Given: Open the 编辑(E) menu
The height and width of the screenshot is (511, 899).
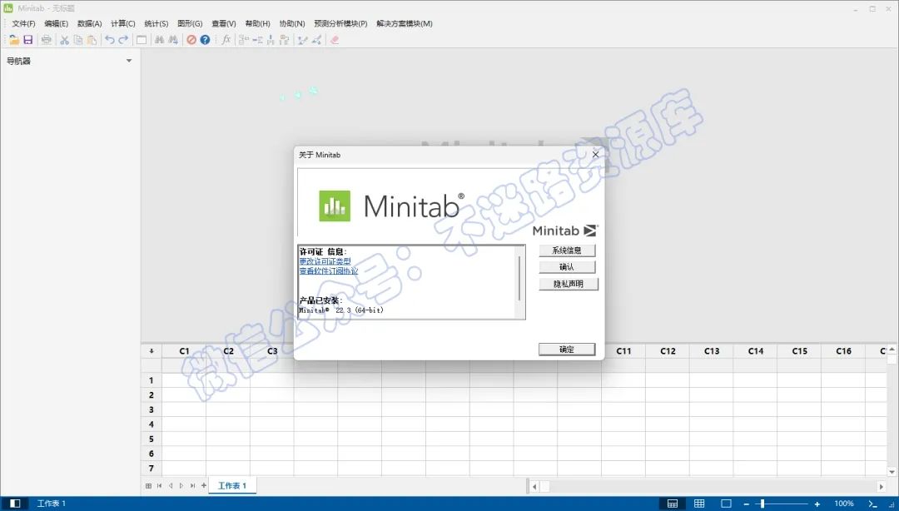Looking at the screenshot, I should click(57, 23).
